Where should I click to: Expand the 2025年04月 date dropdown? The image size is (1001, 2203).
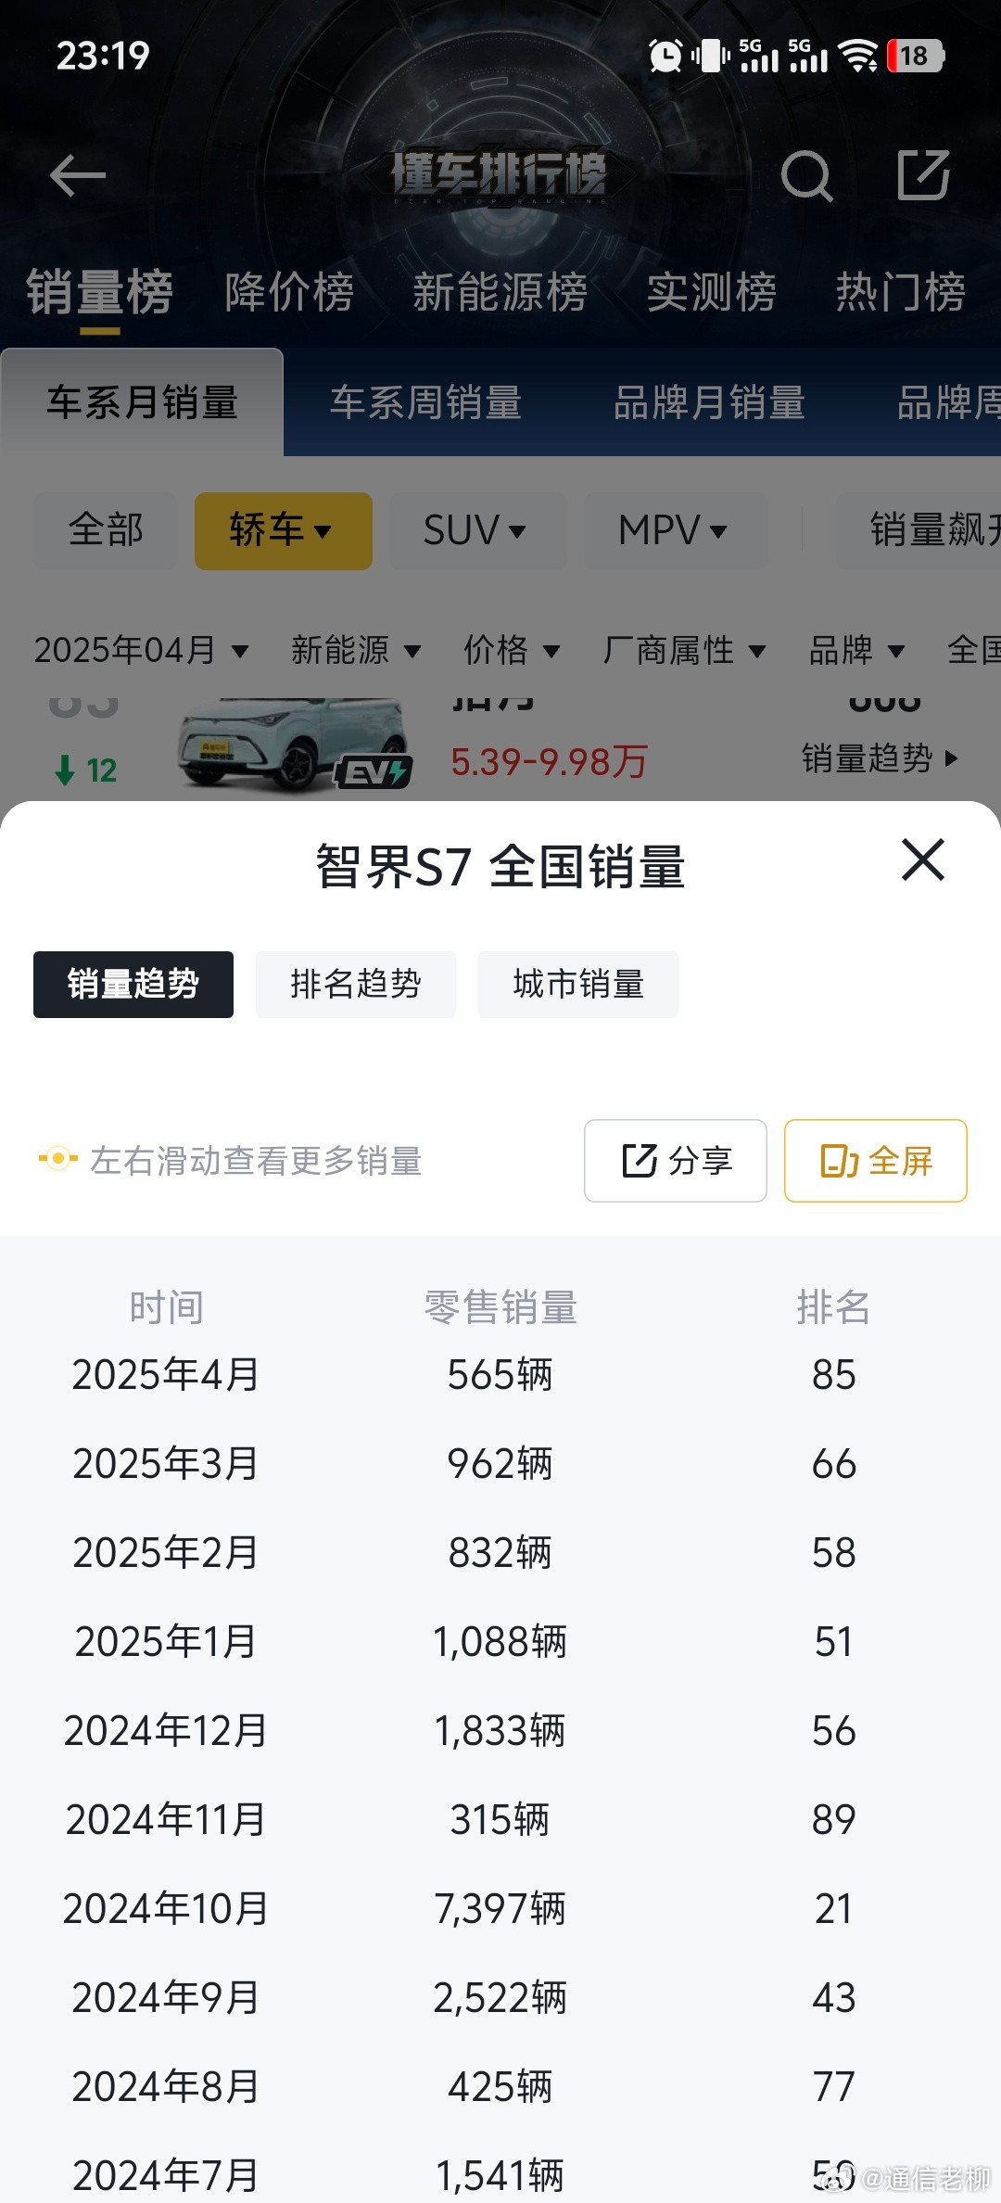click(141, 650)
